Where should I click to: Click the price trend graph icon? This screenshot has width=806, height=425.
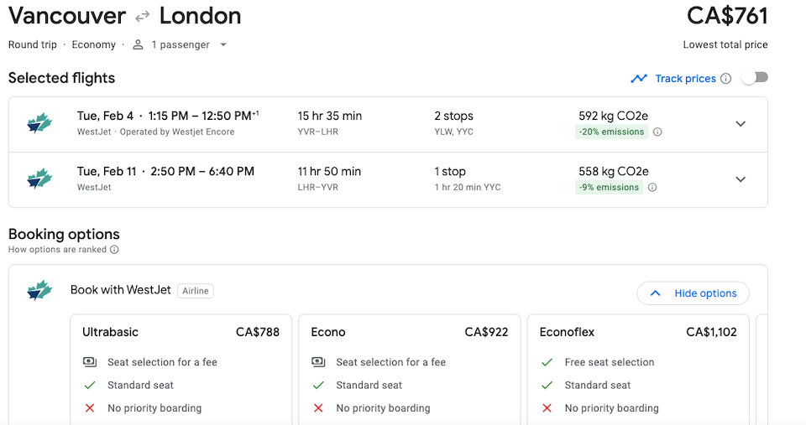coord(639,79)
